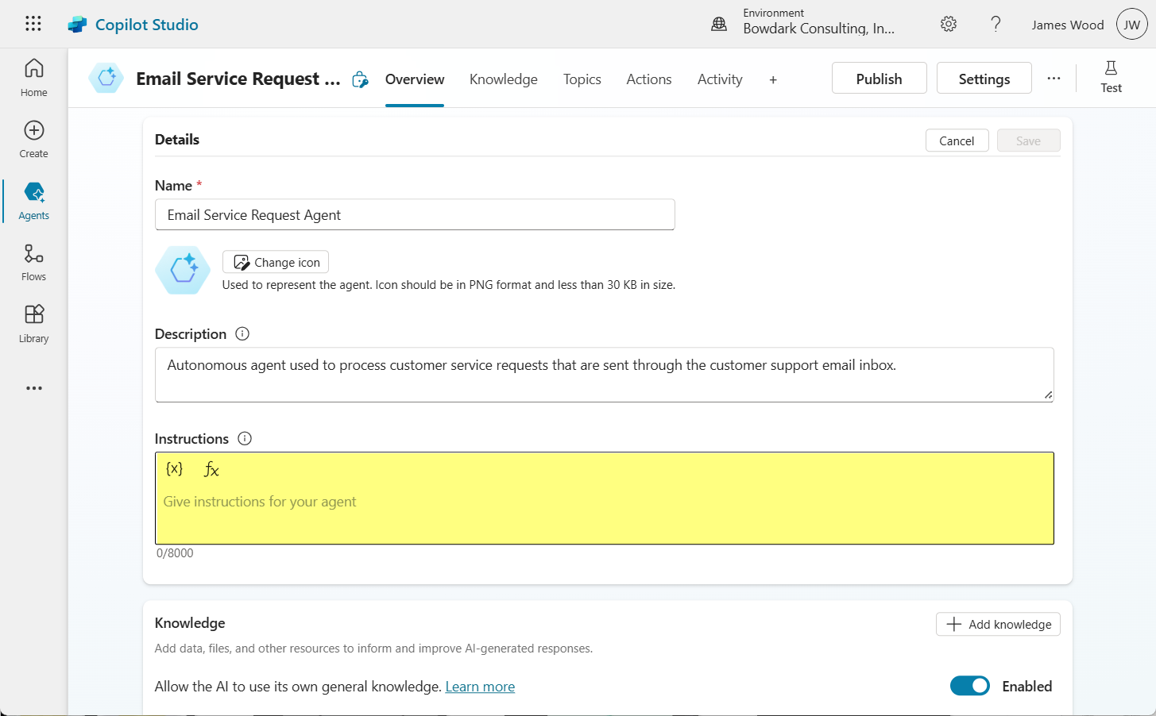
Task: Open the environment picker globe icon
Action: point(719,24)
